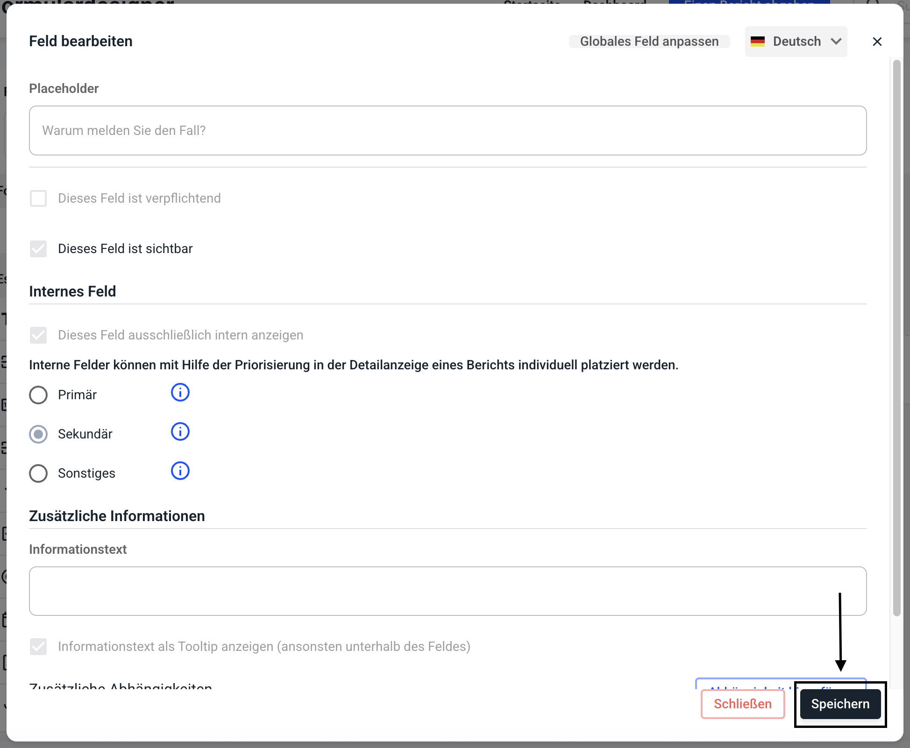Toggle 'Informationstext als Tooltip anzeigen' checkbox
Image resolution: width=910 pixels, height=748 pixels.
pos(38,647)
